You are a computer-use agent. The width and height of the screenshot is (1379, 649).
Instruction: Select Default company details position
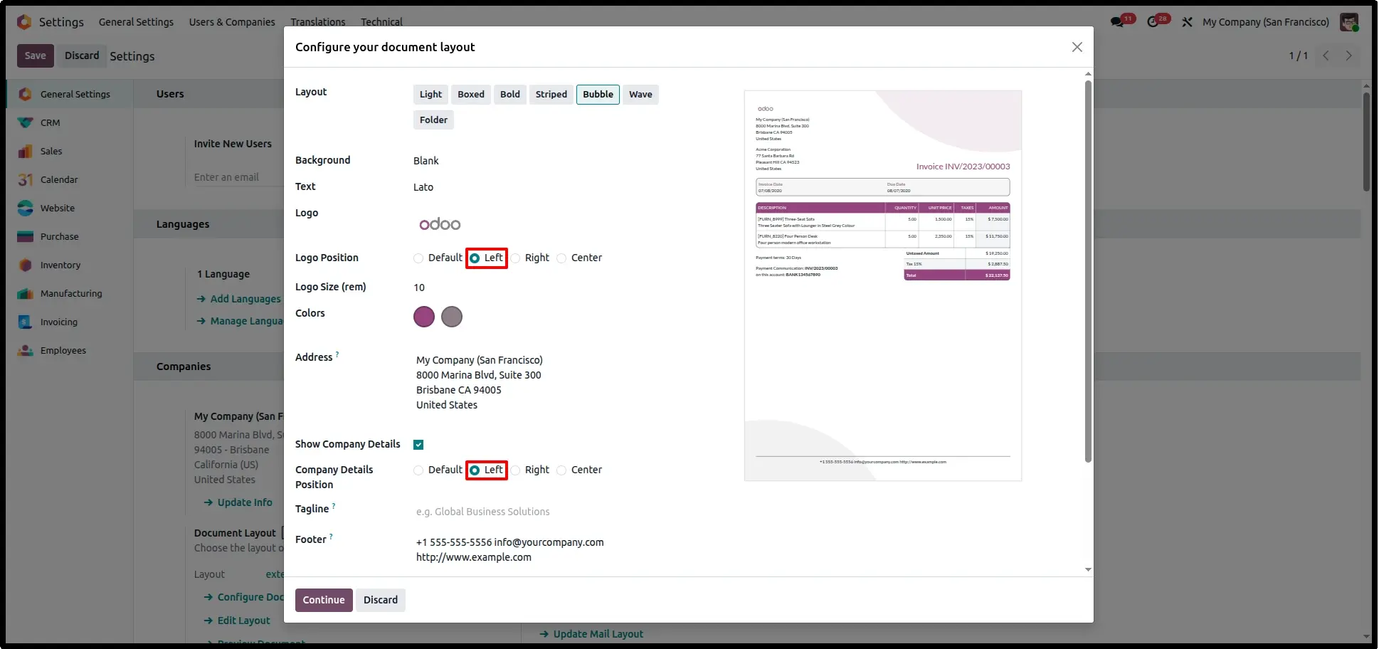418,470
